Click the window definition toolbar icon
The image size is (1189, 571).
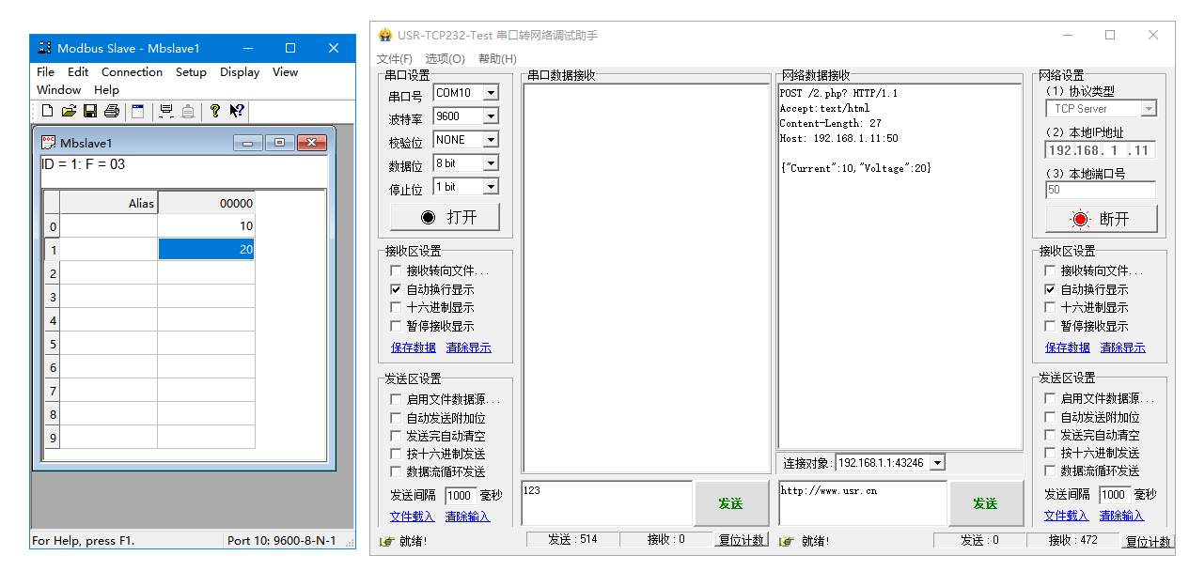pyautogui.click(x=138, y=111)
